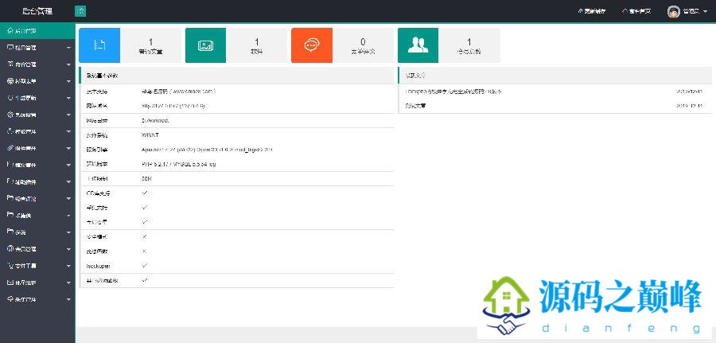
Task: Click the admin avatar picture
Action: [x=673, y=11]
